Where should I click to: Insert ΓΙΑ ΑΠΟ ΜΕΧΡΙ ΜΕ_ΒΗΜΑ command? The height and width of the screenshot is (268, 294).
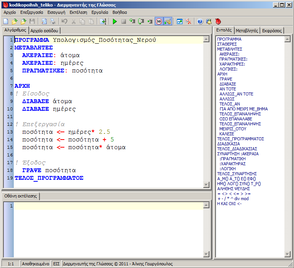(x=243, y=109)
